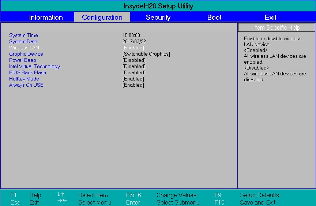The width and height of the screenshot is (316, 206).
Task: Toggle BIOS Back Flash [Disabled] value
Action: point(134,72)
